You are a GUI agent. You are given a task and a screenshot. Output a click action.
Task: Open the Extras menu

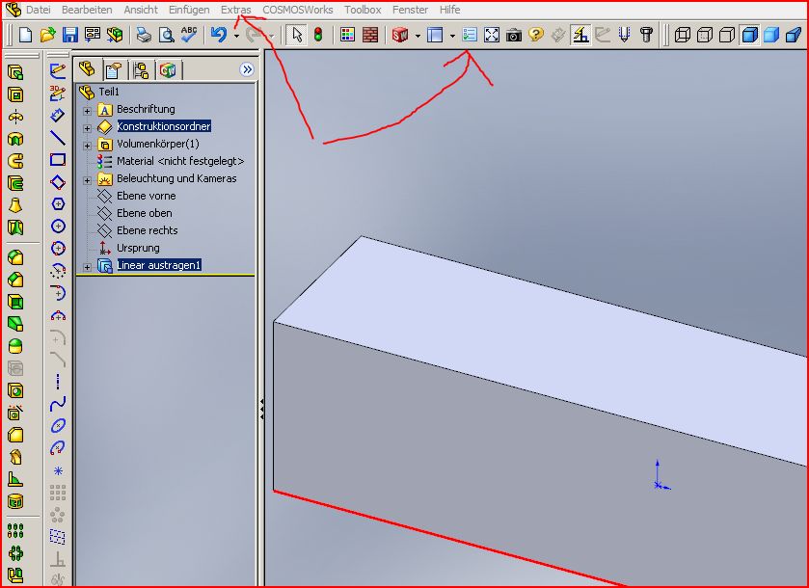[235, 10]
